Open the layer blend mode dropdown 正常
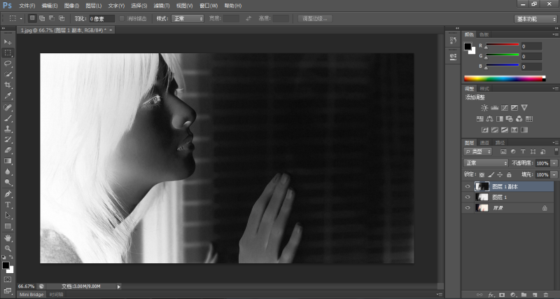Screen dimensions: 560x299 click(x=486, y=162)
